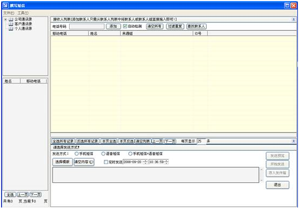Click the 个人通讯录 book icon
Viewport: 299px width, 208px height.
pos(11,28)
